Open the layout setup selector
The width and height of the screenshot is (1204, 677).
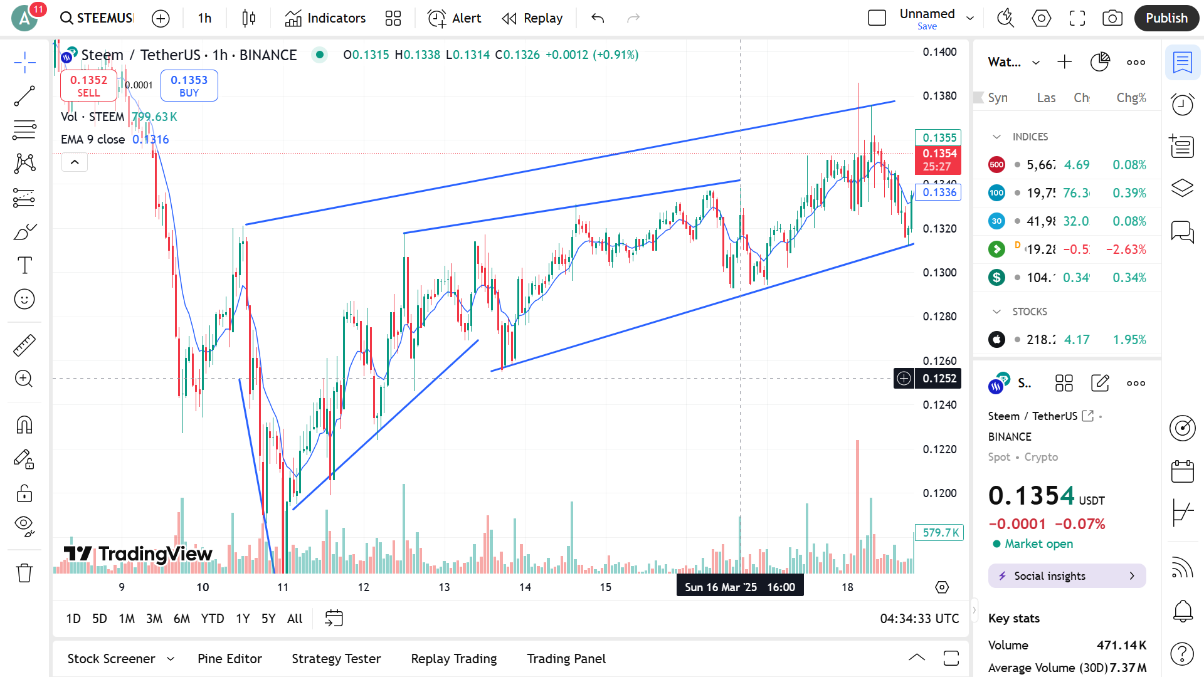(877, 18)
